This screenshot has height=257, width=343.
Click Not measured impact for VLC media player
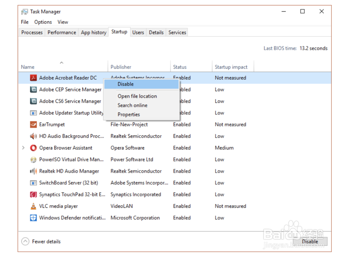pos(230,206)
